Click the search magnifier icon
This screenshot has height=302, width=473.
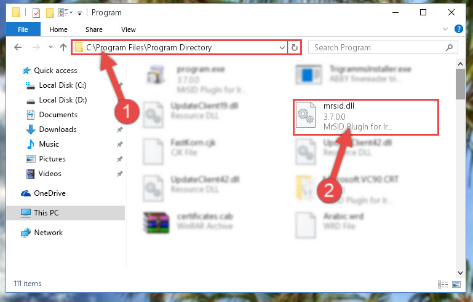coord(449,48)
